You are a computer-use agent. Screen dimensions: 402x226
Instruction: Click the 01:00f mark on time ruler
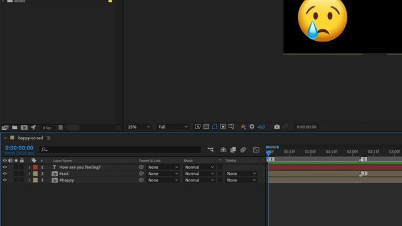(x=310, y=152)
